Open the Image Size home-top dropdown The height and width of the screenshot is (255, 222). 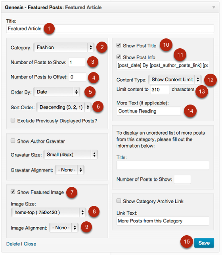(48, 212)
